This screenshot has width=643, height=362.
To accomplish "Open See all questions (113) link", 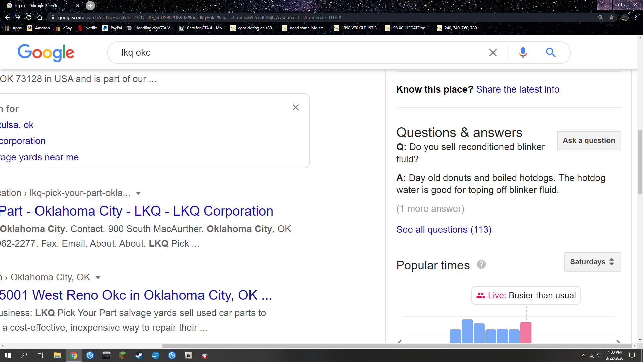I will click(444, 230).
